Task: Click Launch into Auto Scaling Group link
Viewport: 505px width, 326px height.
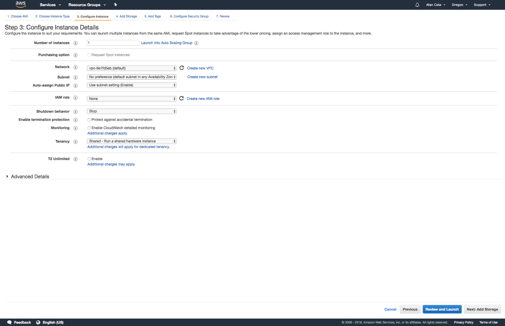Action: [x=167, y=43]
